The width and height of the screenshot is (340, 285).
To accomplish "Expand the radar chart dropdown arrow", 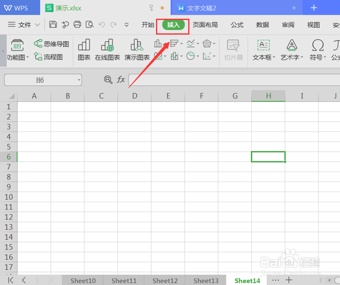I will [214, 44].
